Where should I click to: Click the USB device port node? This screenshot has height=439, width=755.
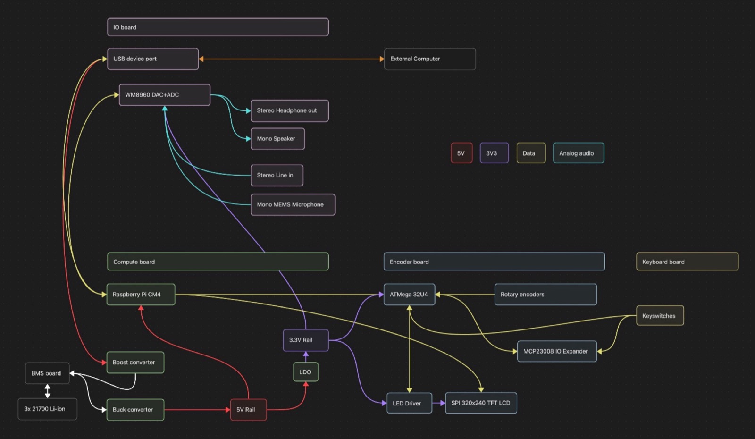pos(153,59)
